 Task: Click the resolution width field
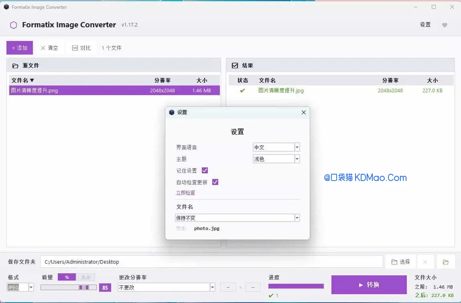[228, 287]
